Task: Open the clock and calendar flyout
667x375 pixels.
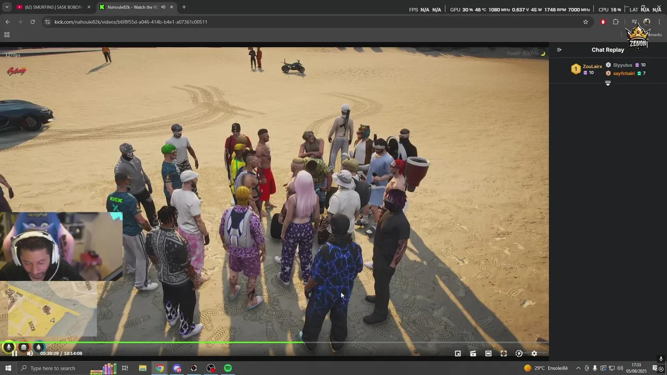Action: (636, 368)
